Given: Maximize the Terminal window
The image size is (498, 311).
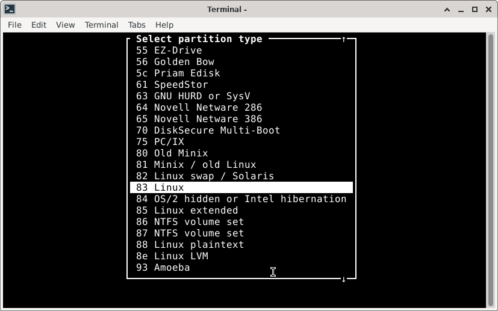Looking at the screenshot, I should click(x=475, y=9).
